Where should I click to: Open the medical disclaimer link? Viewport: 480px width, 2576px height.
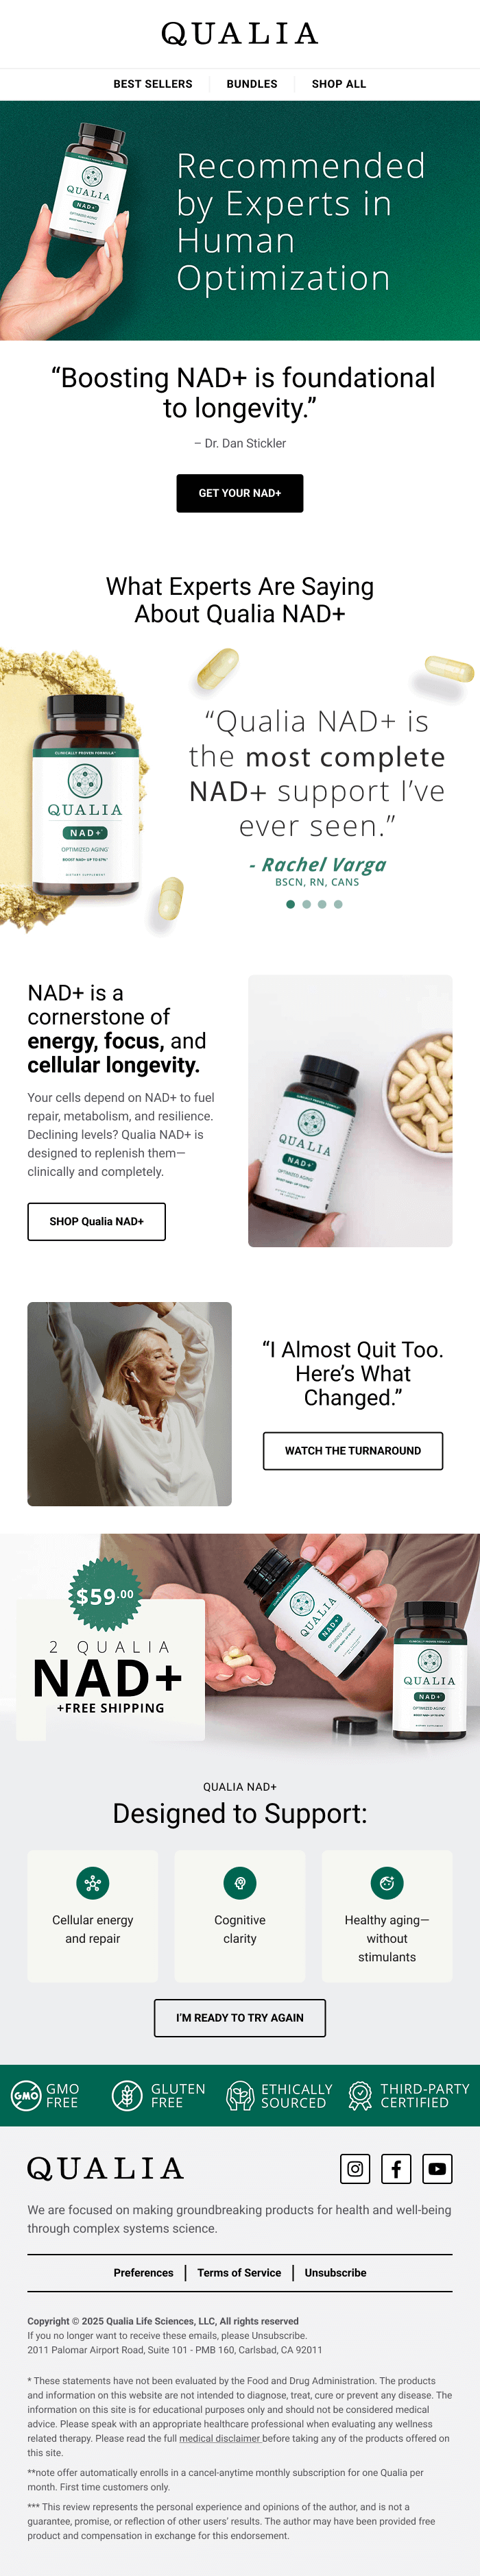click(x=220, y=2438)
